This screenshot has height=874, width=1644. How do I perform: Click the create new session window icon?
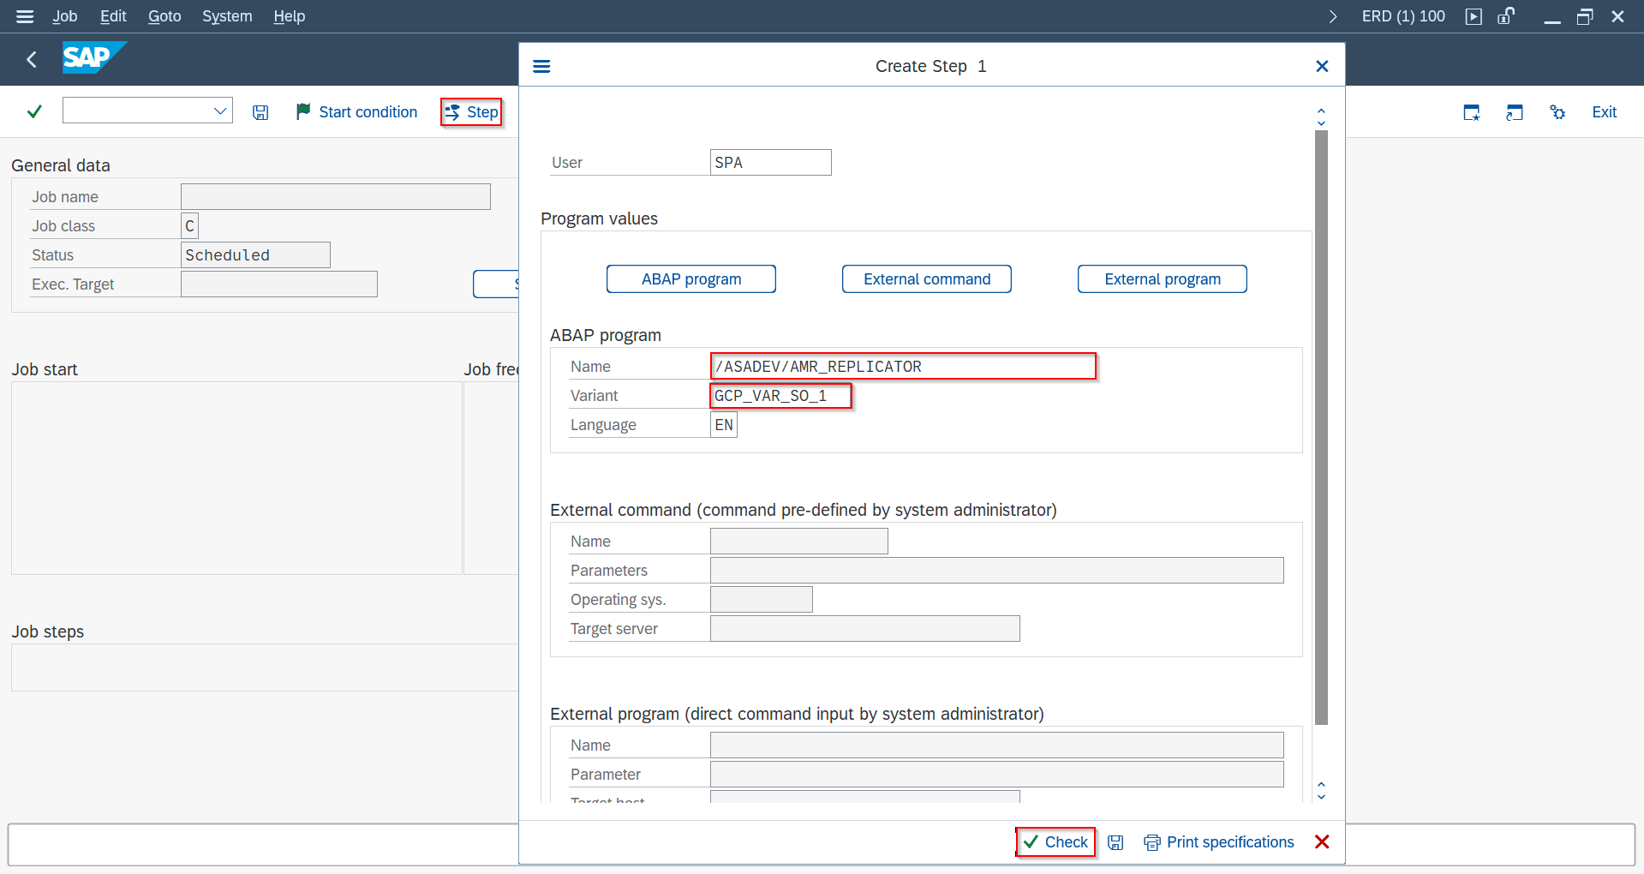1472,112
